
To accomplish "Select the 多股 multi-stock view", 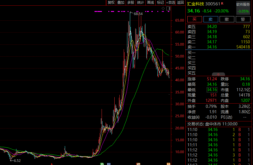I will pyautogui.click(x=131, y=3).
